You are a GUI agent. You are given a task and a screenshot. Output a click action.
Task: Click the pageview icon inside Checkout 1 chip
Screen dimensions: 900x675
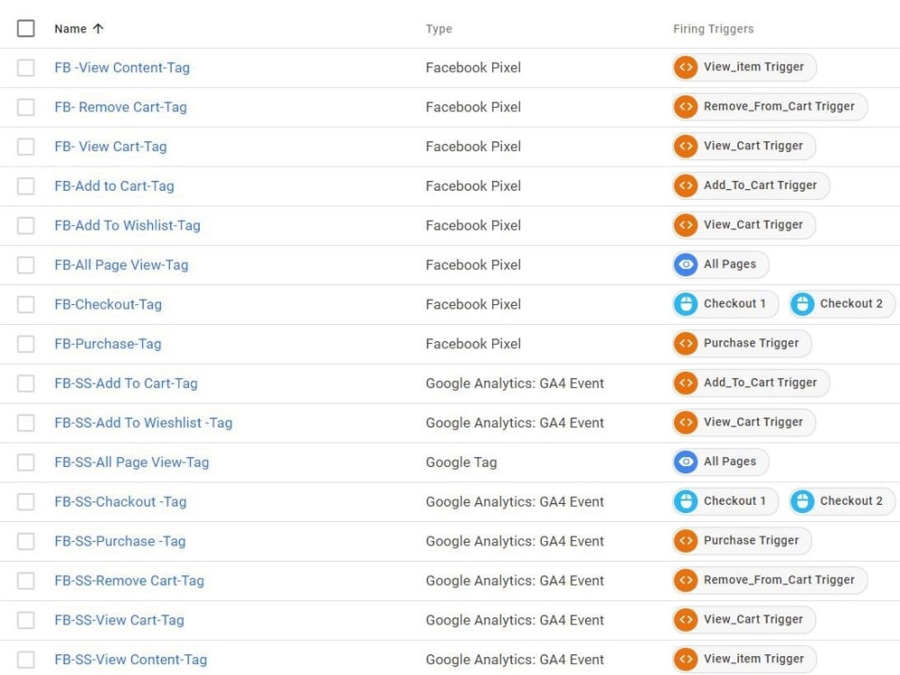pos(684,303)
